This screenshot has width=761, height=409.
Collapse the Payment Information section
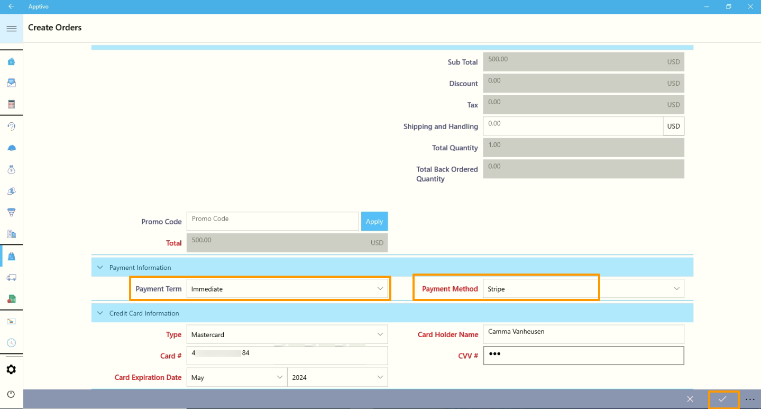[99, 268]
